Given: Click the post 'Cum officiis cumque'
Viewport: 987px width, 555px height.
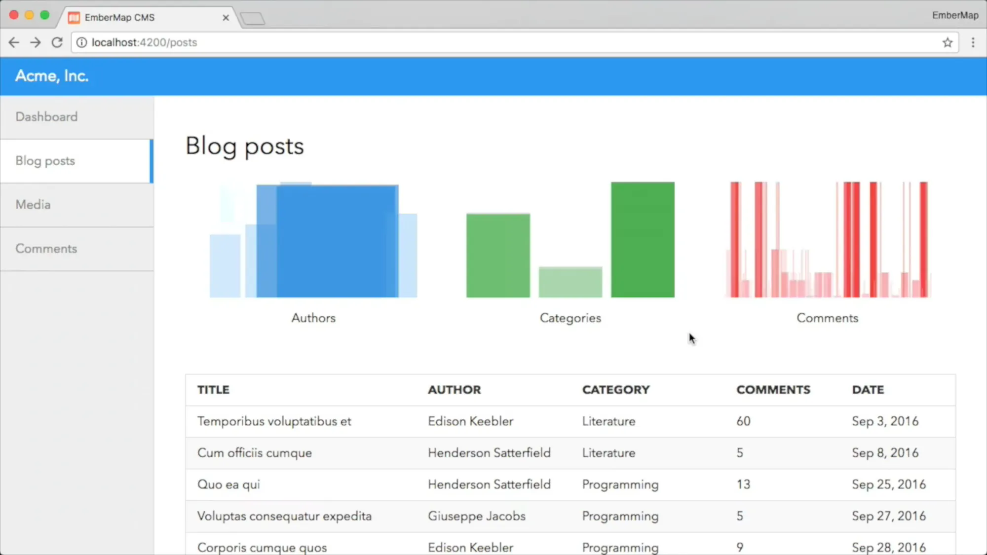Looking at the screenshot, I should pos(255,453).
